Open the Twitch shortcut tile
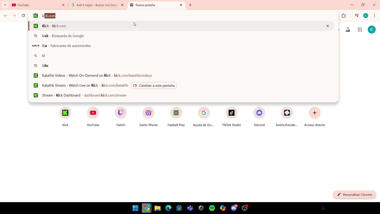This screenshot has height=214, width=380. 121,117
